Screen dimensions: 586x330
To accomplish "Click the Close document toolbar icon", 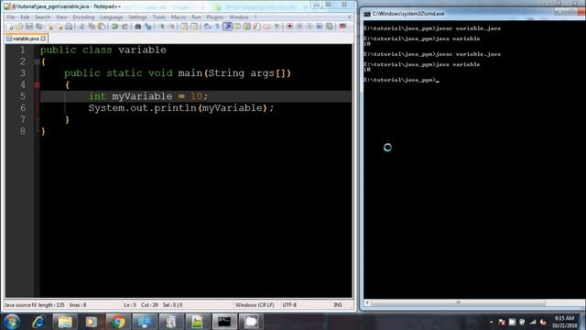I will [x=49, y=27].
